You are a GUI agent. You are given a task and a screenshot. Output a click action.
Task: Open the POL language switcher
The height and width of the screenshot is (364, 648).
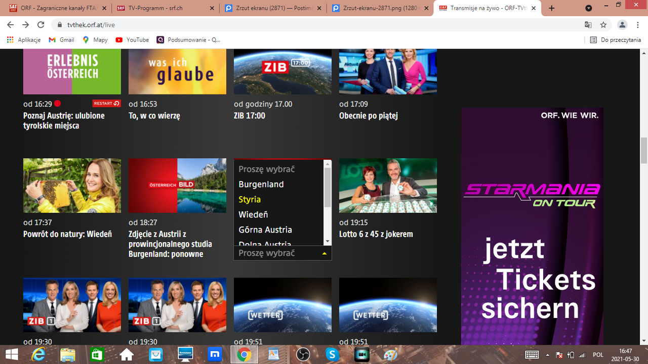coord(598,354)
